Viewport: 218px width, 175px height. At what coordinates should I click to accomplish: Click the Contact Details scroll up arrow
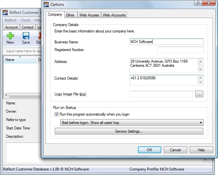click(200, 77)
